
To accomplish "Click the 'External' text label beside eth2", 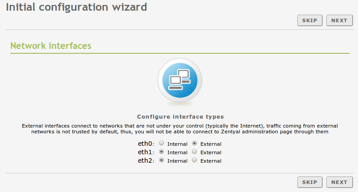I will click(211, 161).
